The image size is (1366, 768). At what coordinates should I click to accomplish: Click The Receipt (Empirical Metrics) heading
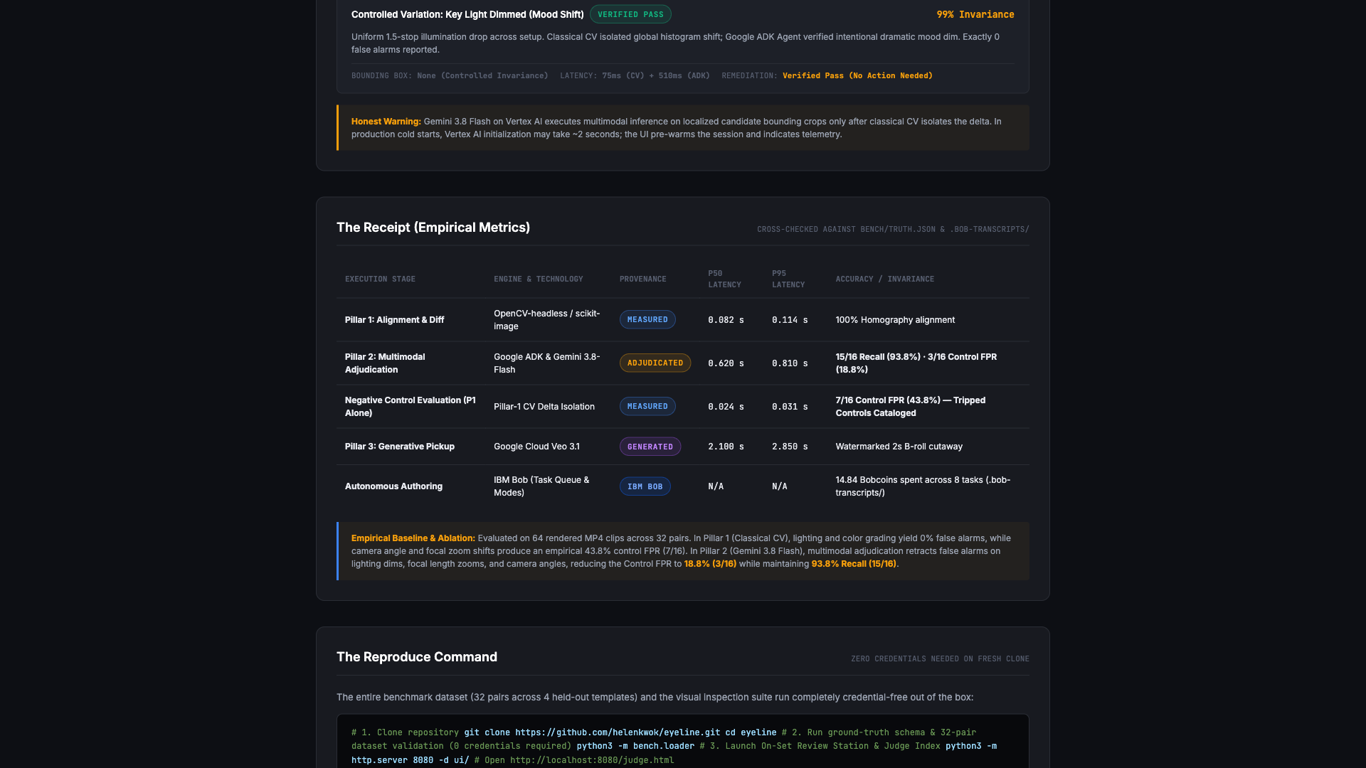click(x=433, y=228)
